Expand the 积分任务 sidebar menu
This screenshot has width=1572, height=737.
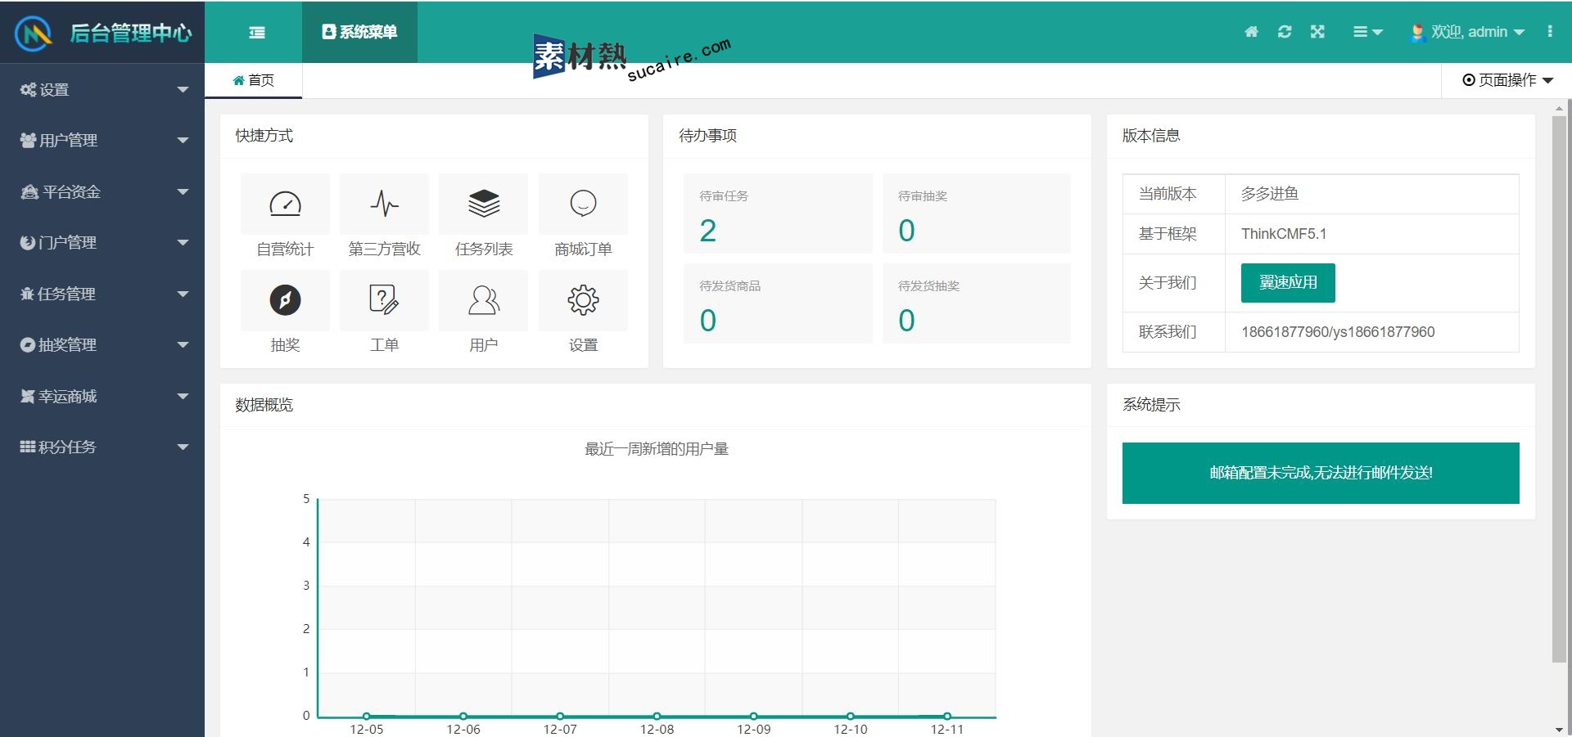click(102, 447)
